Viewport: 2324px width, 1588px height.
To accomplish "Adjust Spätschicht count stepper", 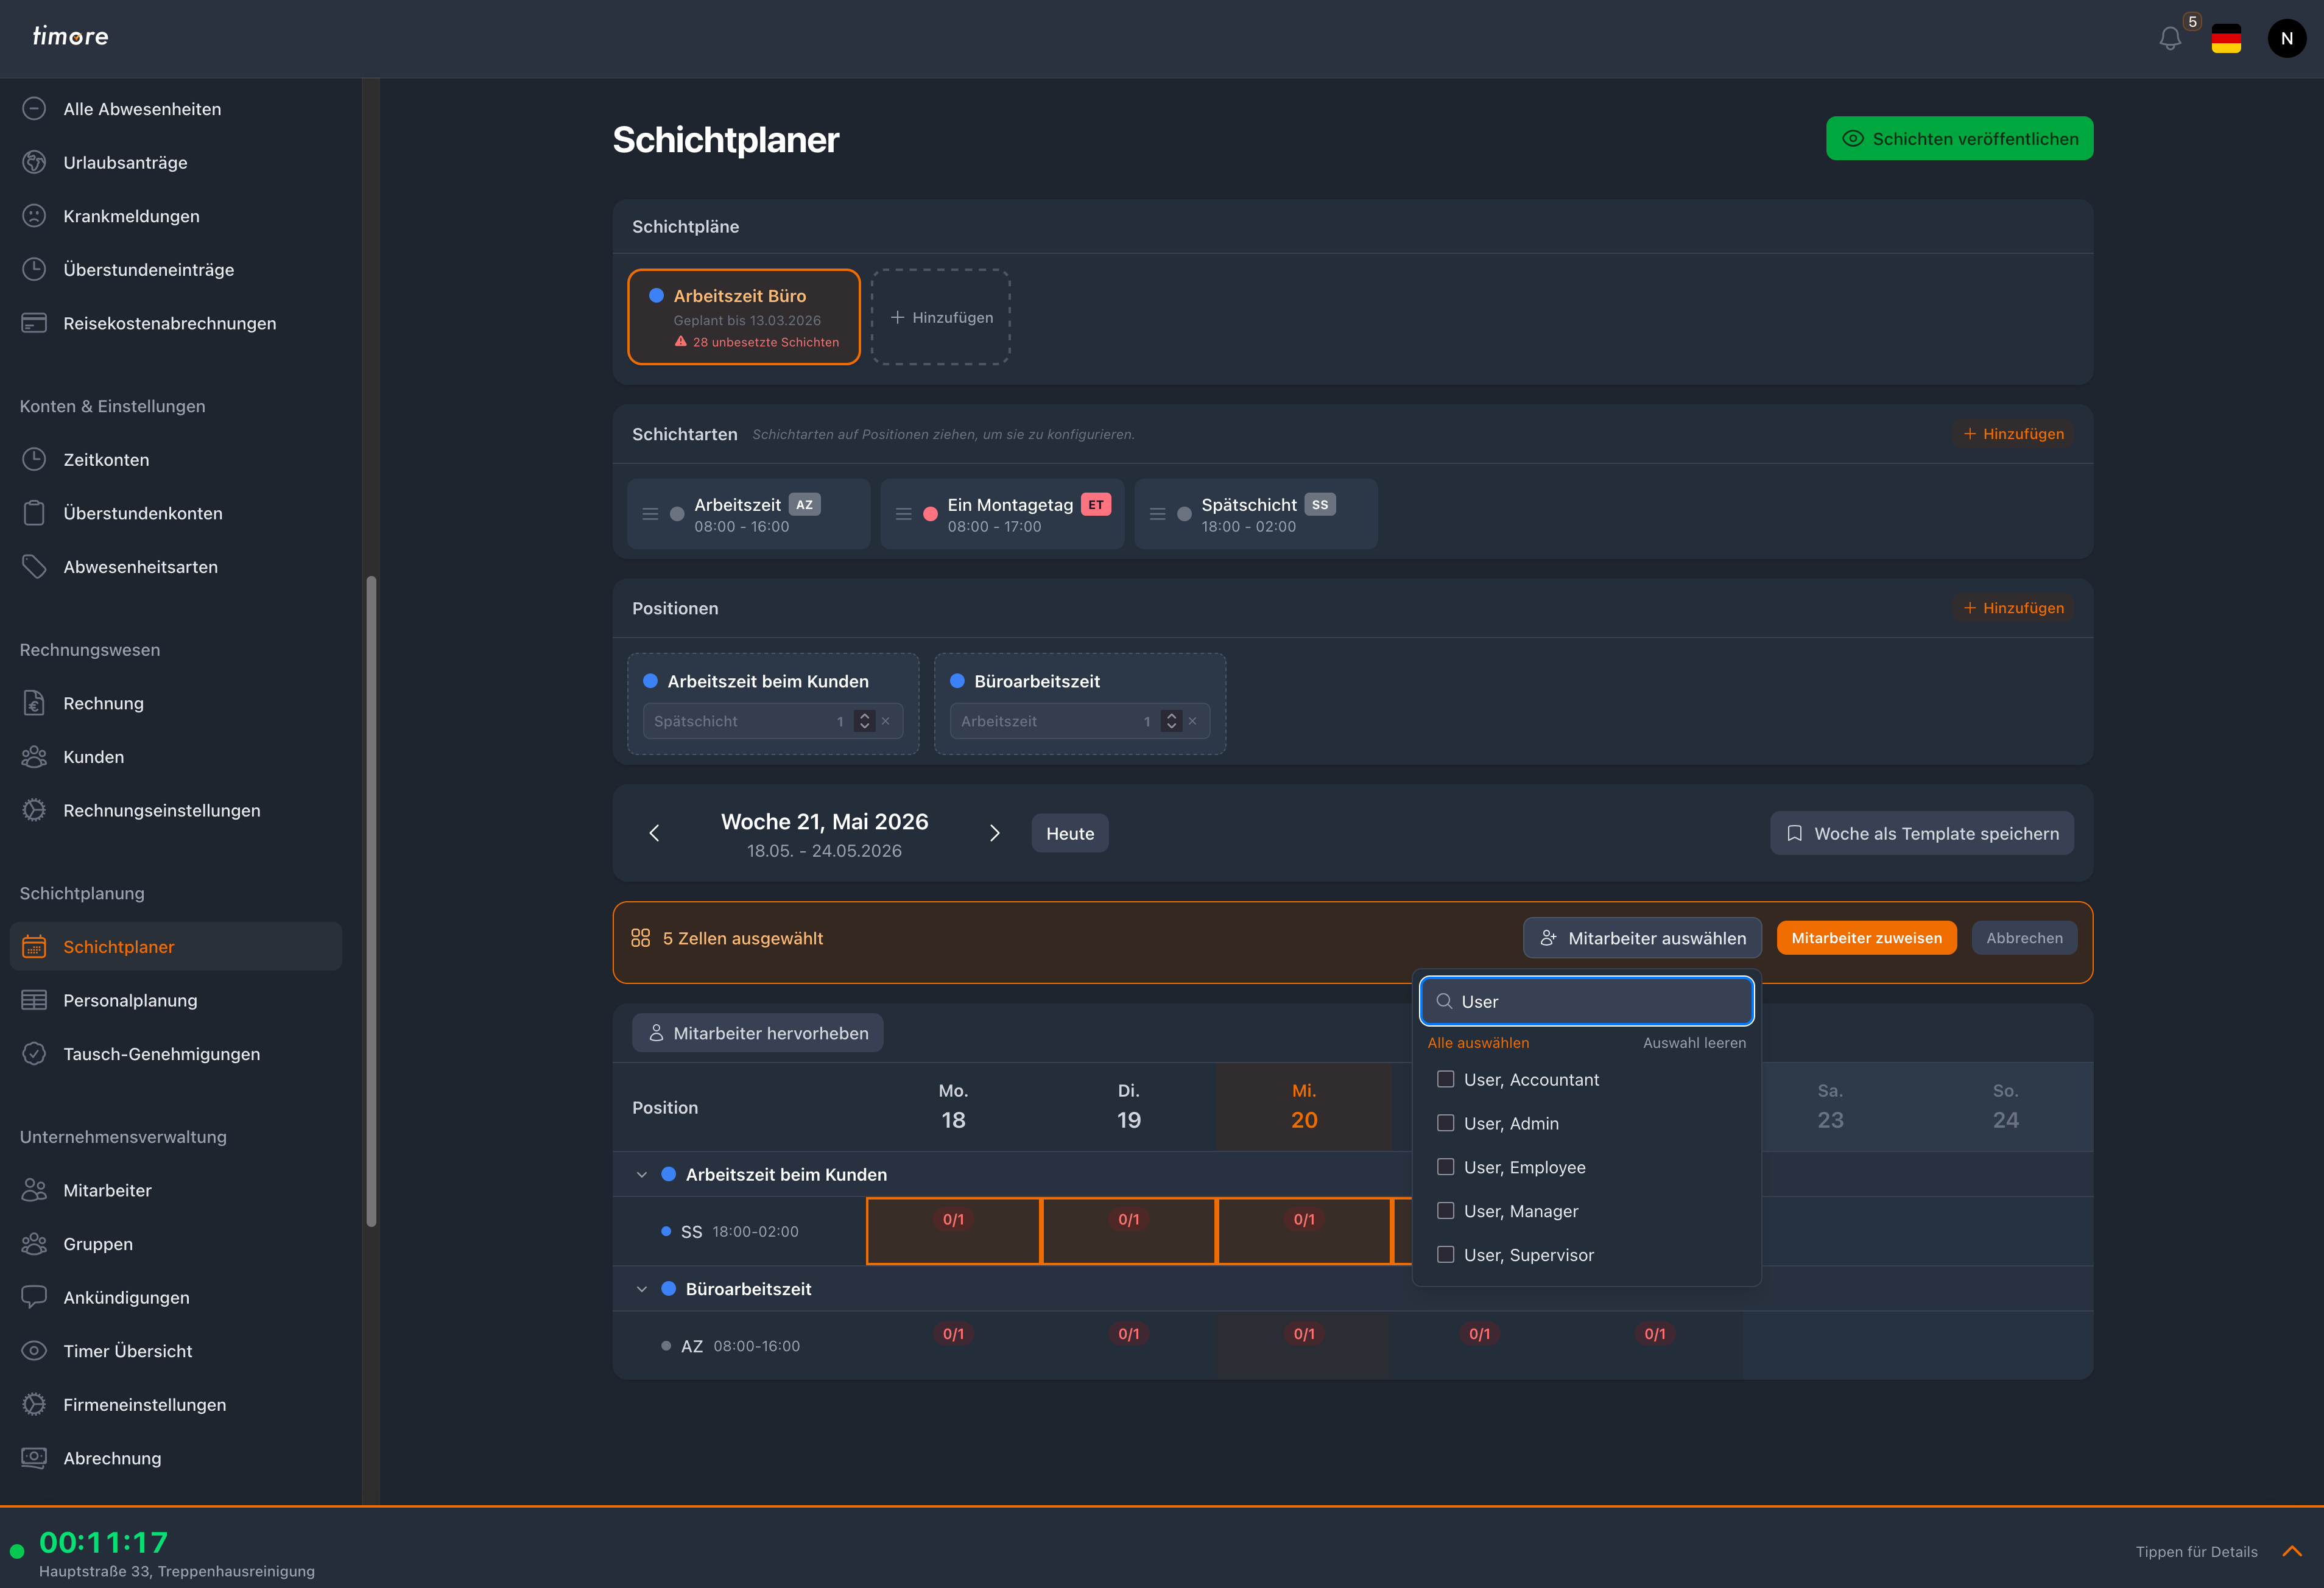I will 864,721.
